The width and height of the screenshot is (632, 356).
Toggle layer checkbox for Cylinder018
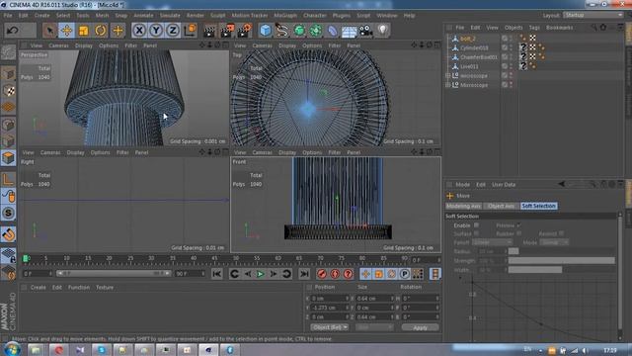[505, 47]
